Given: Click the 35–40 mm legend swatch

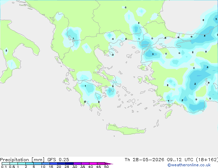Looking at the screenshot, I should [85, 164].
